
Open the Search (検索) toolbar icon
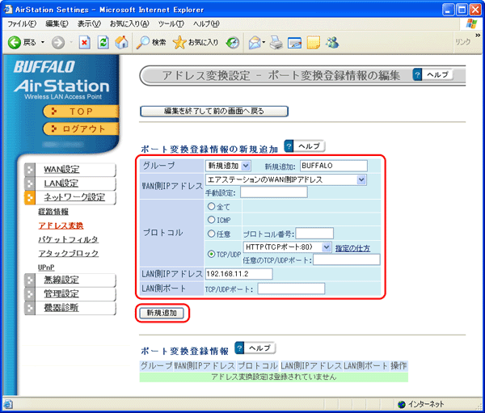coord(143,41)
